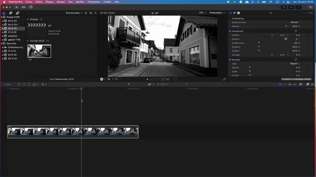The height and width of the screenshot is (177, 316).
Task: Collapse the Sans titre library
Action: click(1, 44)
